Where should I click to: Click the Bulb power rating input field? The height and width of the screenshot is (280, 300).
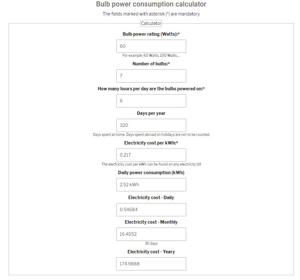[x=151, y=46]
